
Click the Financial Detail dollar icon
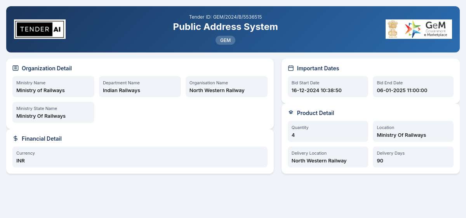tap(16, 138)
